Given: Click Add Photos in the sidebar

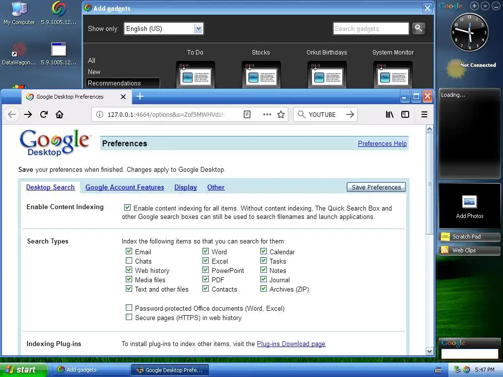Looking at the screenshot, I should tap(470, 206).
